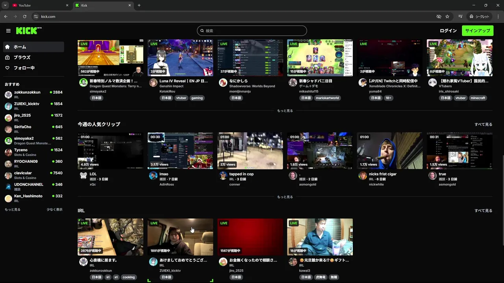Viewport: 504px width, 283px height.
Task: Open the jiro_2525 red IRL stream thumbnail
Action: pyautogui.click(x=250, y=237)
